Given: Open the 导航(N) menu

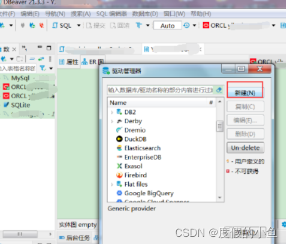Looking at the screenshot, I should click(55, 14).
